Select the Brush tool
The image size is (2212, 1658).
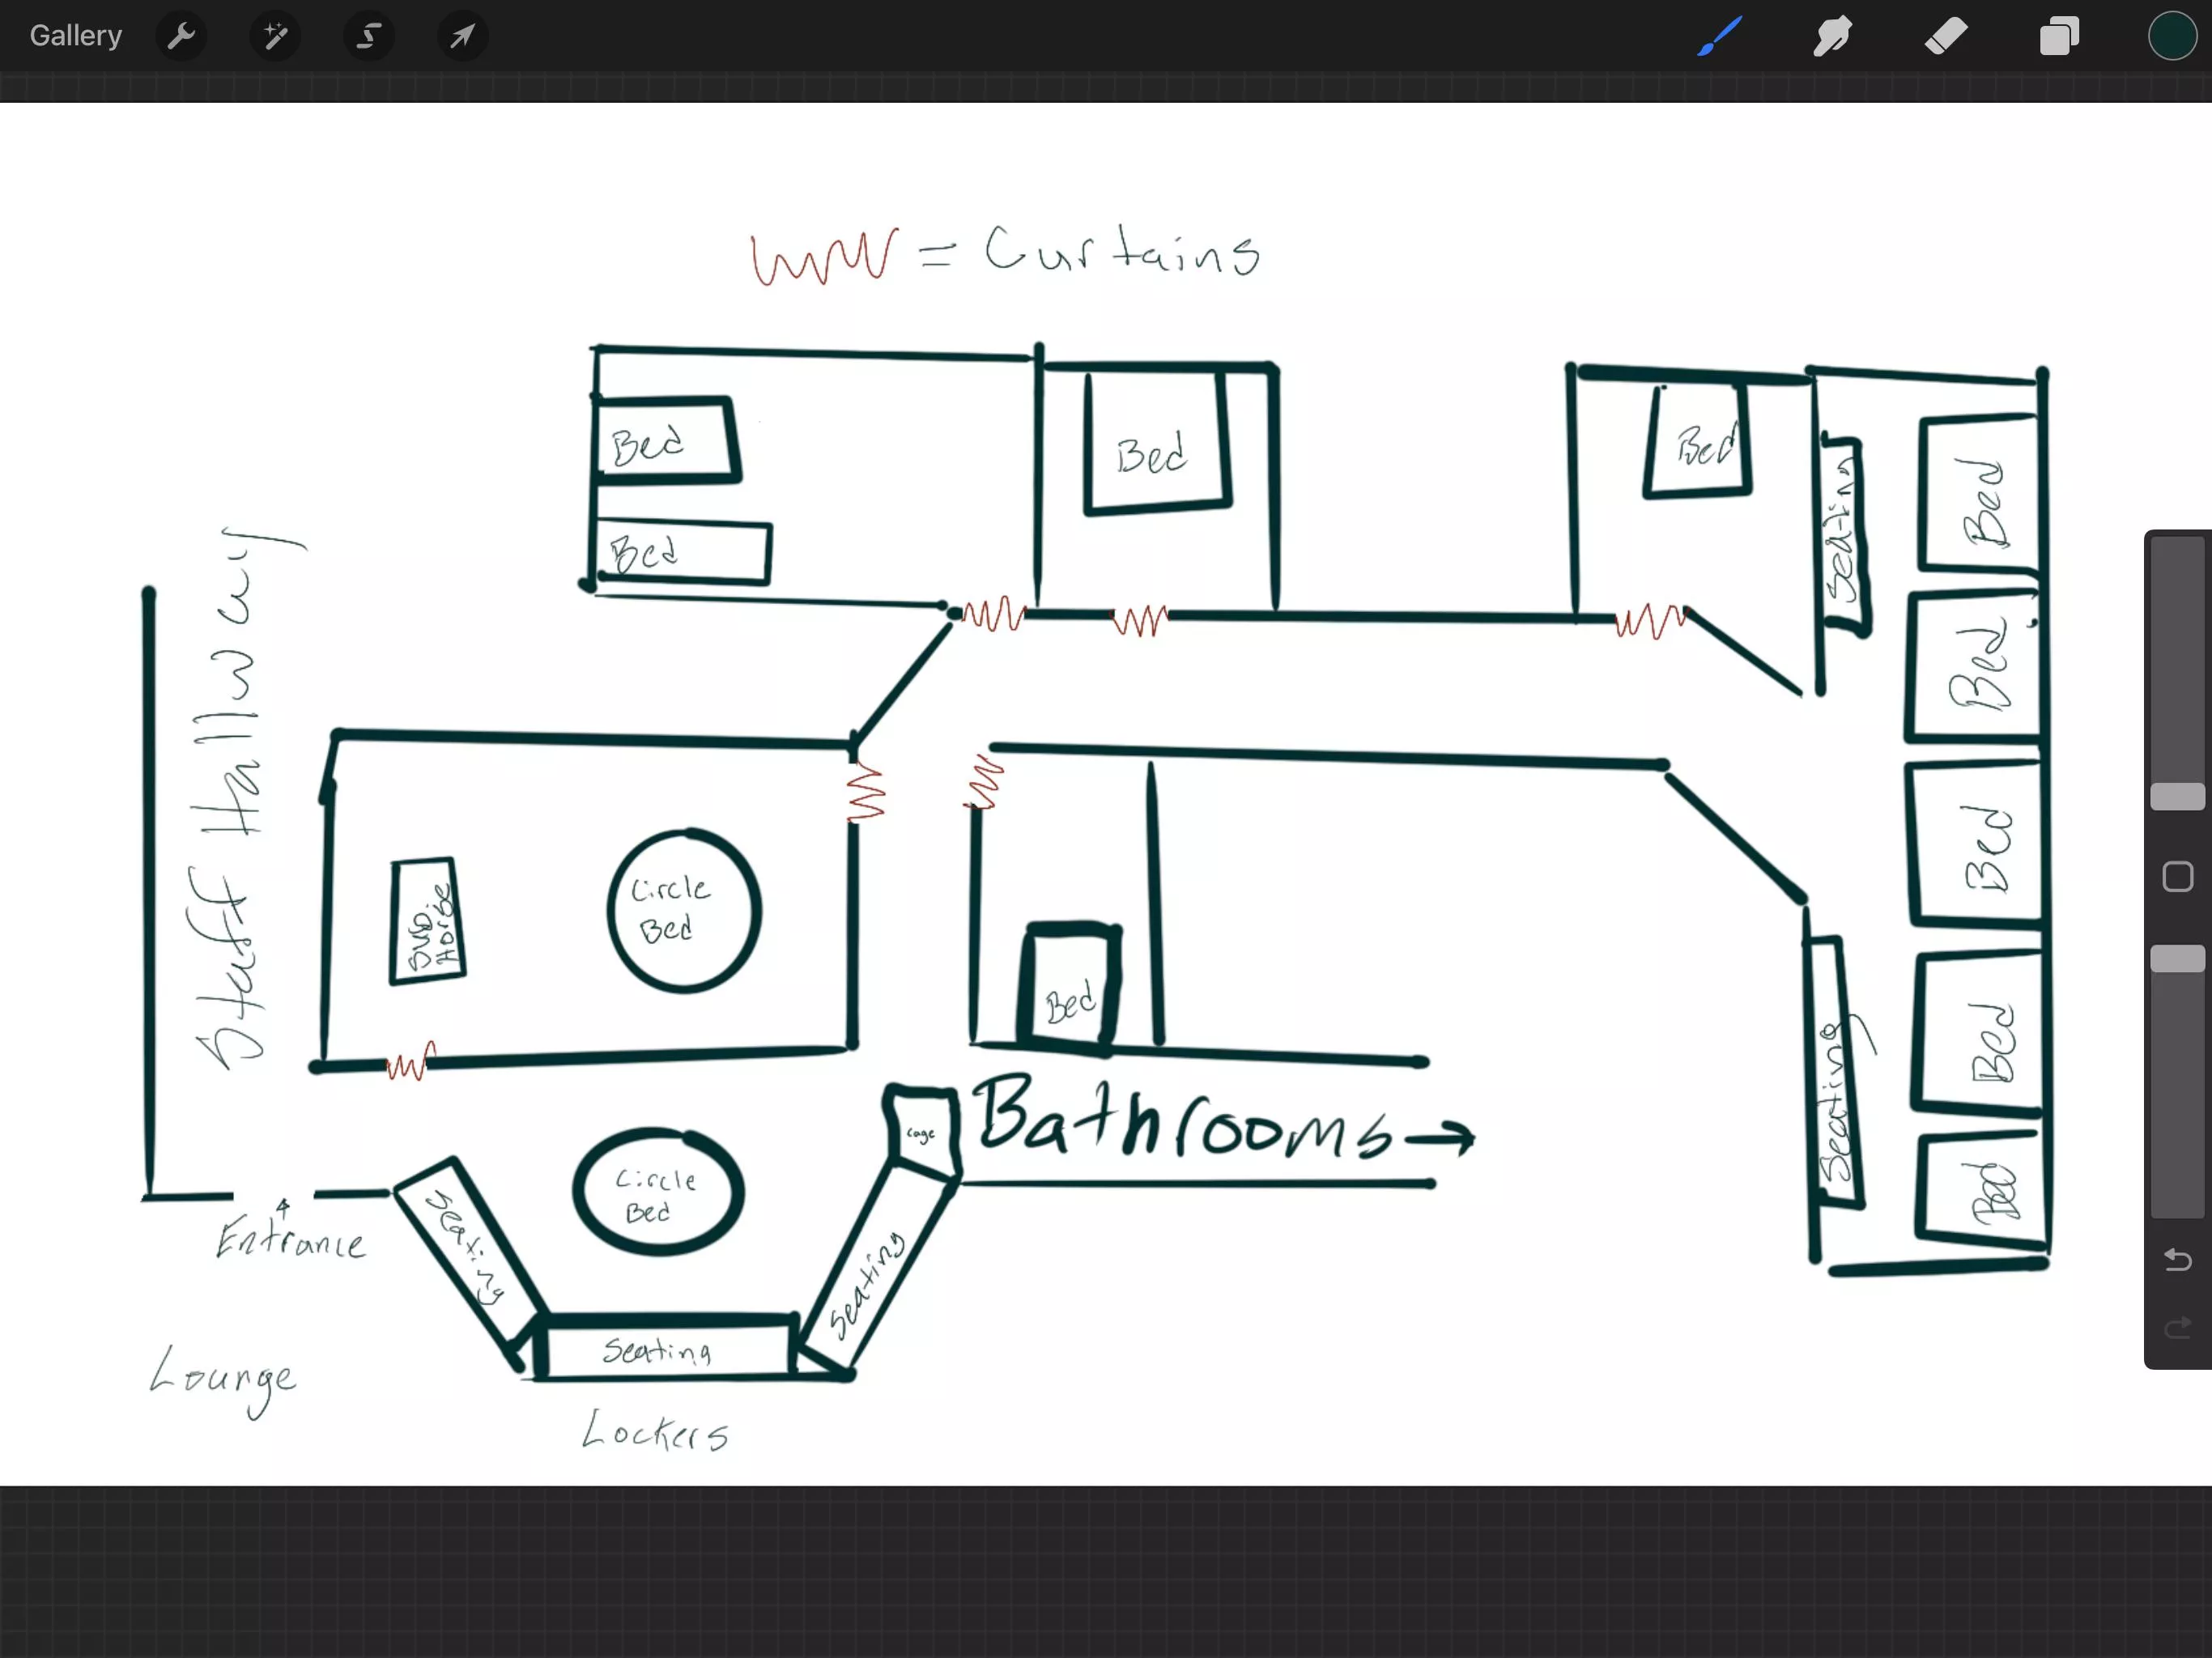pyautogui.click(x=1719, y=37)
